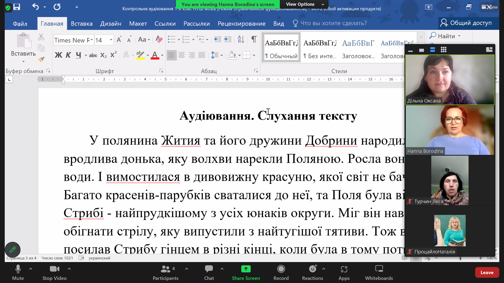Open Zoom annotation pencil button
Screen dimensions: 504x283
pyautogui.click(x=12, y=249)
